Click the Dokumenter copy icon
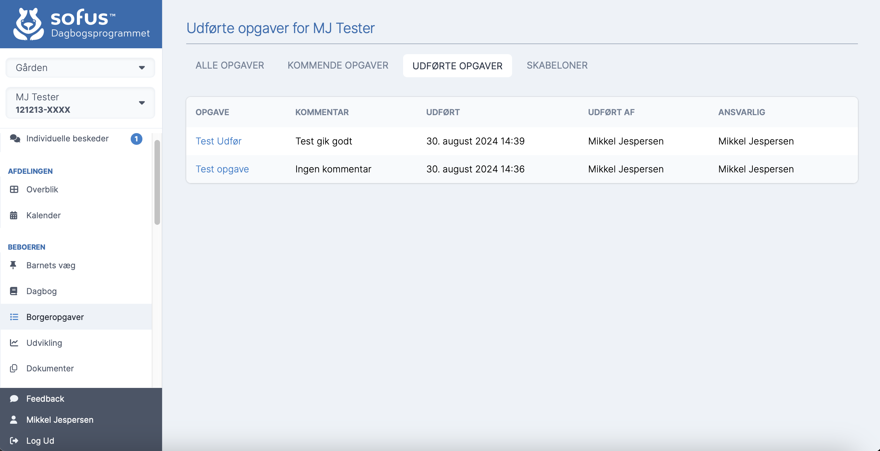Viewport: 880px width, 451px height. (14, 369)
